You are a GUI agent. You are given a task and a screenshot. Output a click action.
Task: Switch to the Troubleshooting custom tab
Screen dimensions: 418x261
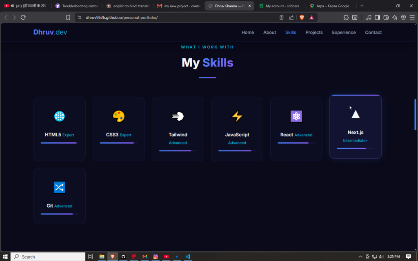coord(77,6)
